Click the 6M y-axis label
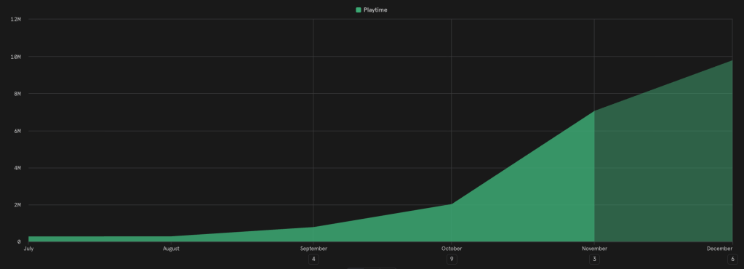 17,131
